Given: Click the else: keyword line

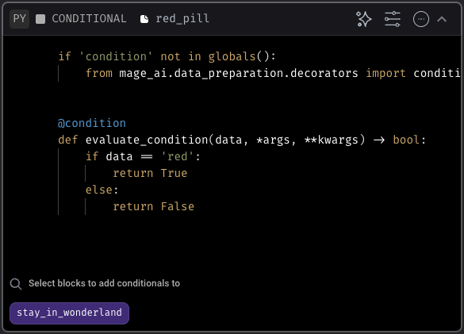Looking at the screenshot, I should coord(102,190).
